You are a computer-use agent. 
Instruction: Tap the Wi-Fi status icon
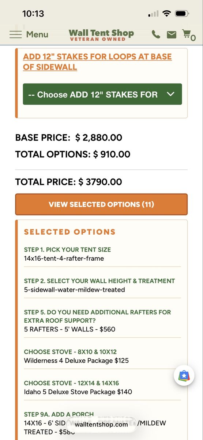click(167, 14)
